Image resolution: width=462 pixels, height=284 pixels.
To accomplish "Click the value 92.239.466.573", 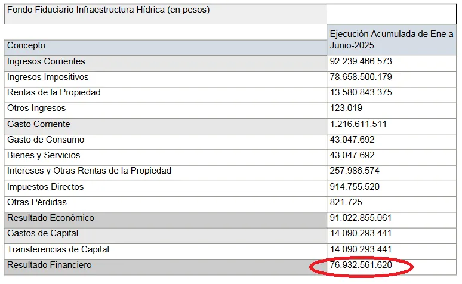I will (361, 61).
